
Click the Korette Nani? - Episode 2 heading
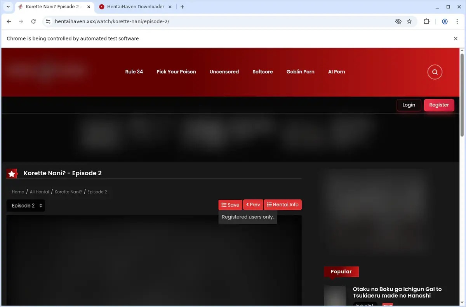pyautogui.click(x=63, y=173)
